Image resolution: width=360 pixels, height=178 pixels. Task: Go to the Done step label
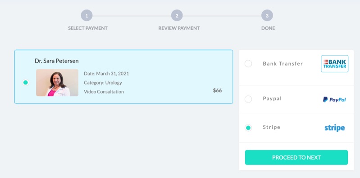point(268,28)
